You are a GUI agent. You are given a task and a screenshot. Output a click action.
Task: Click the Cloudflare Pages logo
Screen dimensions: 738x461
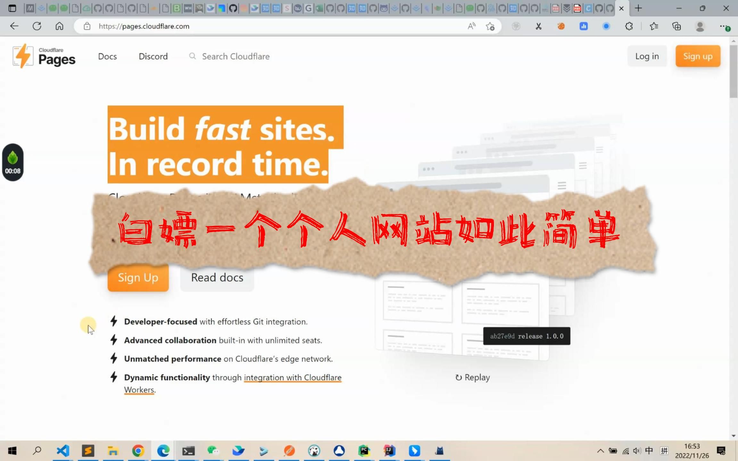44,56
